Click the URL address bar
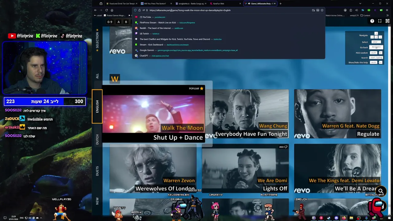The width and height of the screenshot is (393, 221). [x=229, y=10]
